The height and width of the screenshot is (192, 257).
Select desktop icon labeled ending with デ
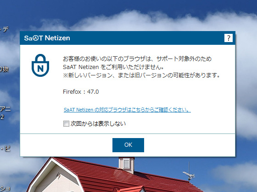pyautogui.click(x=4, y=29)
